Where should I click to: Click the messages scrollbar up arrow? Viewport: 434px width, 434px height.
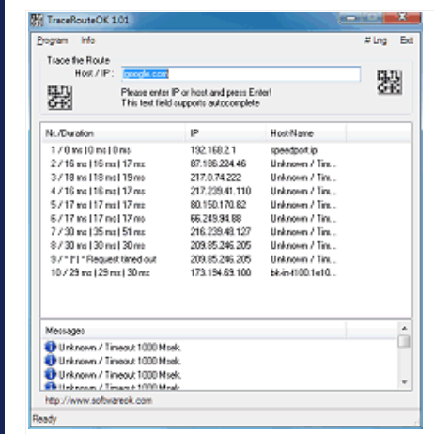coord(404,328)
